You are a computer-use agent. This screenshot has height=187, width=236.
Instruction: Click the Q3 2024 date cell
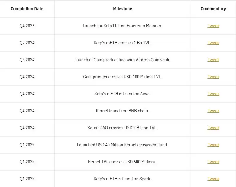click(x=27, y=60)
